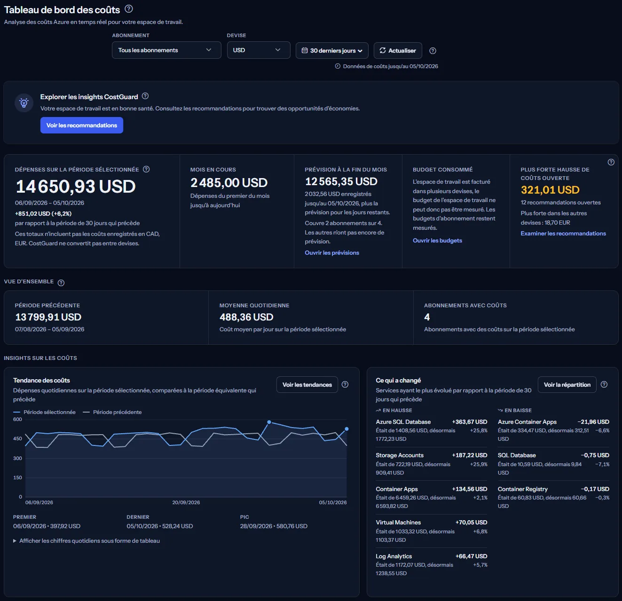This screenshot has width=622, height=601.
Task: Click help icon next to Dépenses sur la période sélectionnée
Action: 146,169
